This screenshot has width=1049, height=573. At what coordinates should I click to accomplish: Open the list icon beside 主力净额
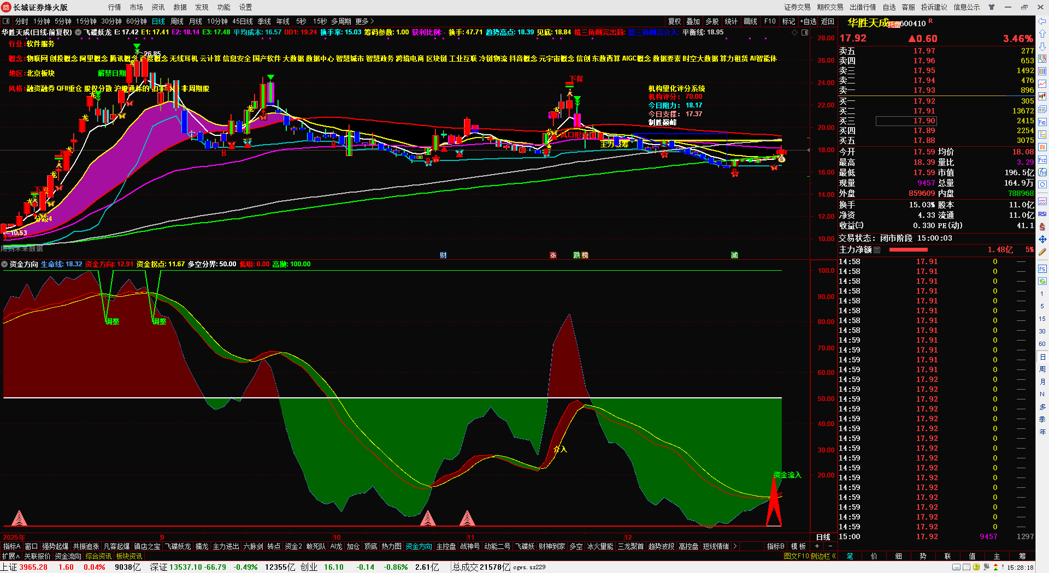click(877, 250)
